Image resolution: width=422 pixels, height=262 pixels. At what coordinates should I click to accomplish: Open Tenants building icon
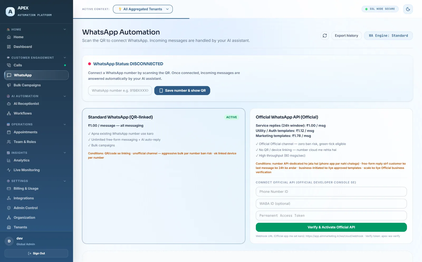coord(9,227)
